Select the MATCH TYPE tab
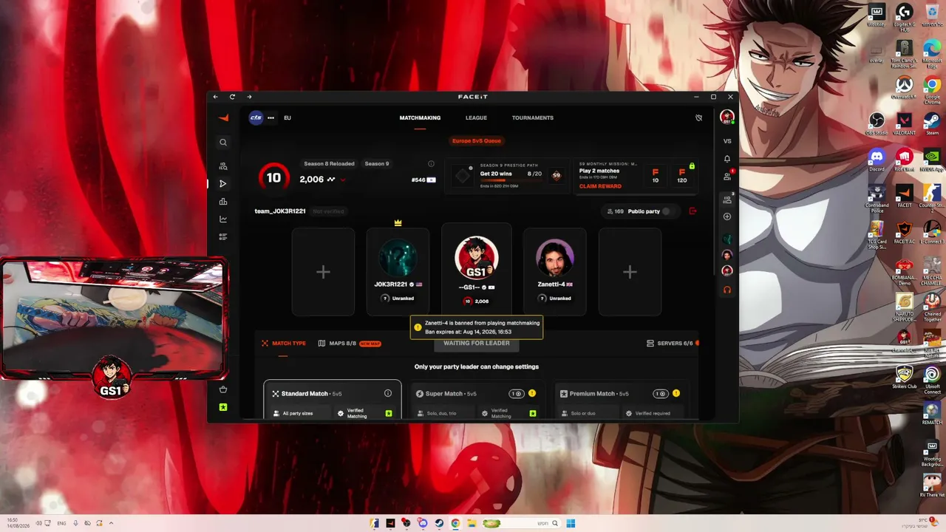 284,344
